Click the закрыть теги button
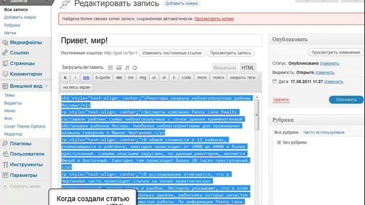Image resolution: width=365 pixels, height=205 pixels. tap(242, 77)
